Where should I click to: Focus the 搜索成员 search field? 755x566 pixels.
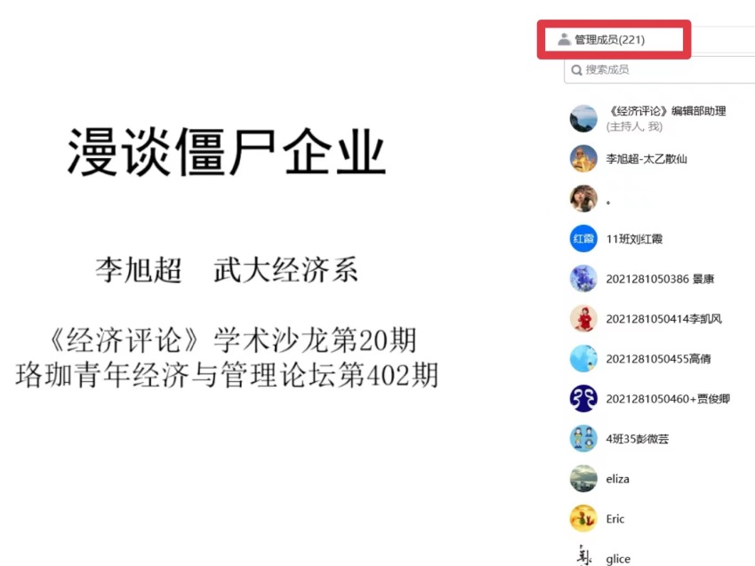pyautogui.click(x=660, y=70)
